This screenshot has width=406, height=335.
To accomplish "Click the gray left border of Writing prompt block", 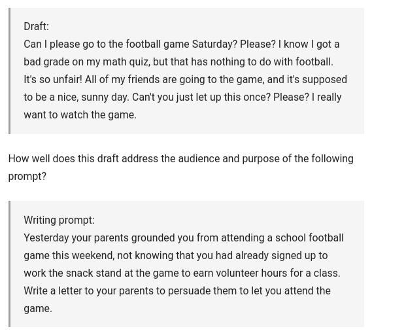I will [10, 264].
